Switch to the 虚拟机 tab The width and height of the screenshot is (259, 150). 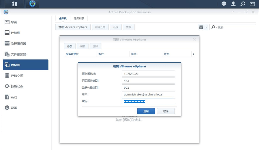pyautogui.click(x=63, y=18)
